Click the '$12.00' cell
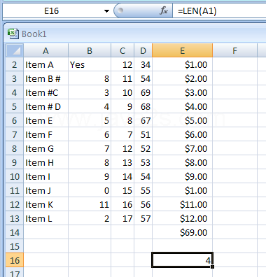 (183, 218)
